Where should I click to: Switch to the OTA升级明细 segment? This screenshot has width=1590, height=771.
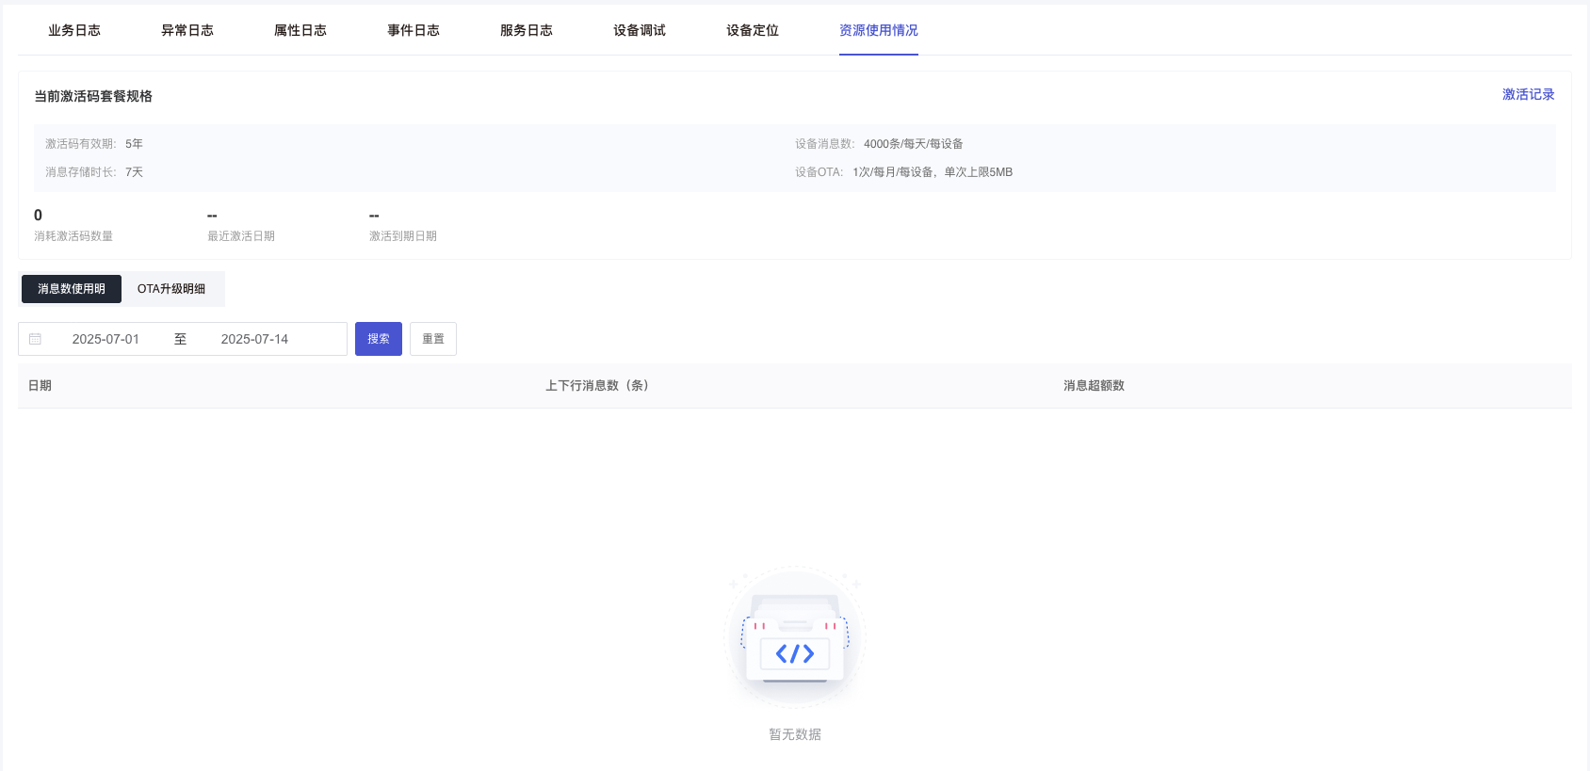tap(171, 289)
